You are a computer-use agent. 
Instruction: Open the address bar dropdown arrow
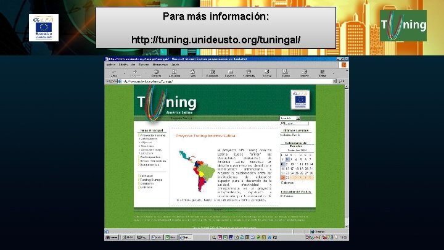click(x=334, y=81)
